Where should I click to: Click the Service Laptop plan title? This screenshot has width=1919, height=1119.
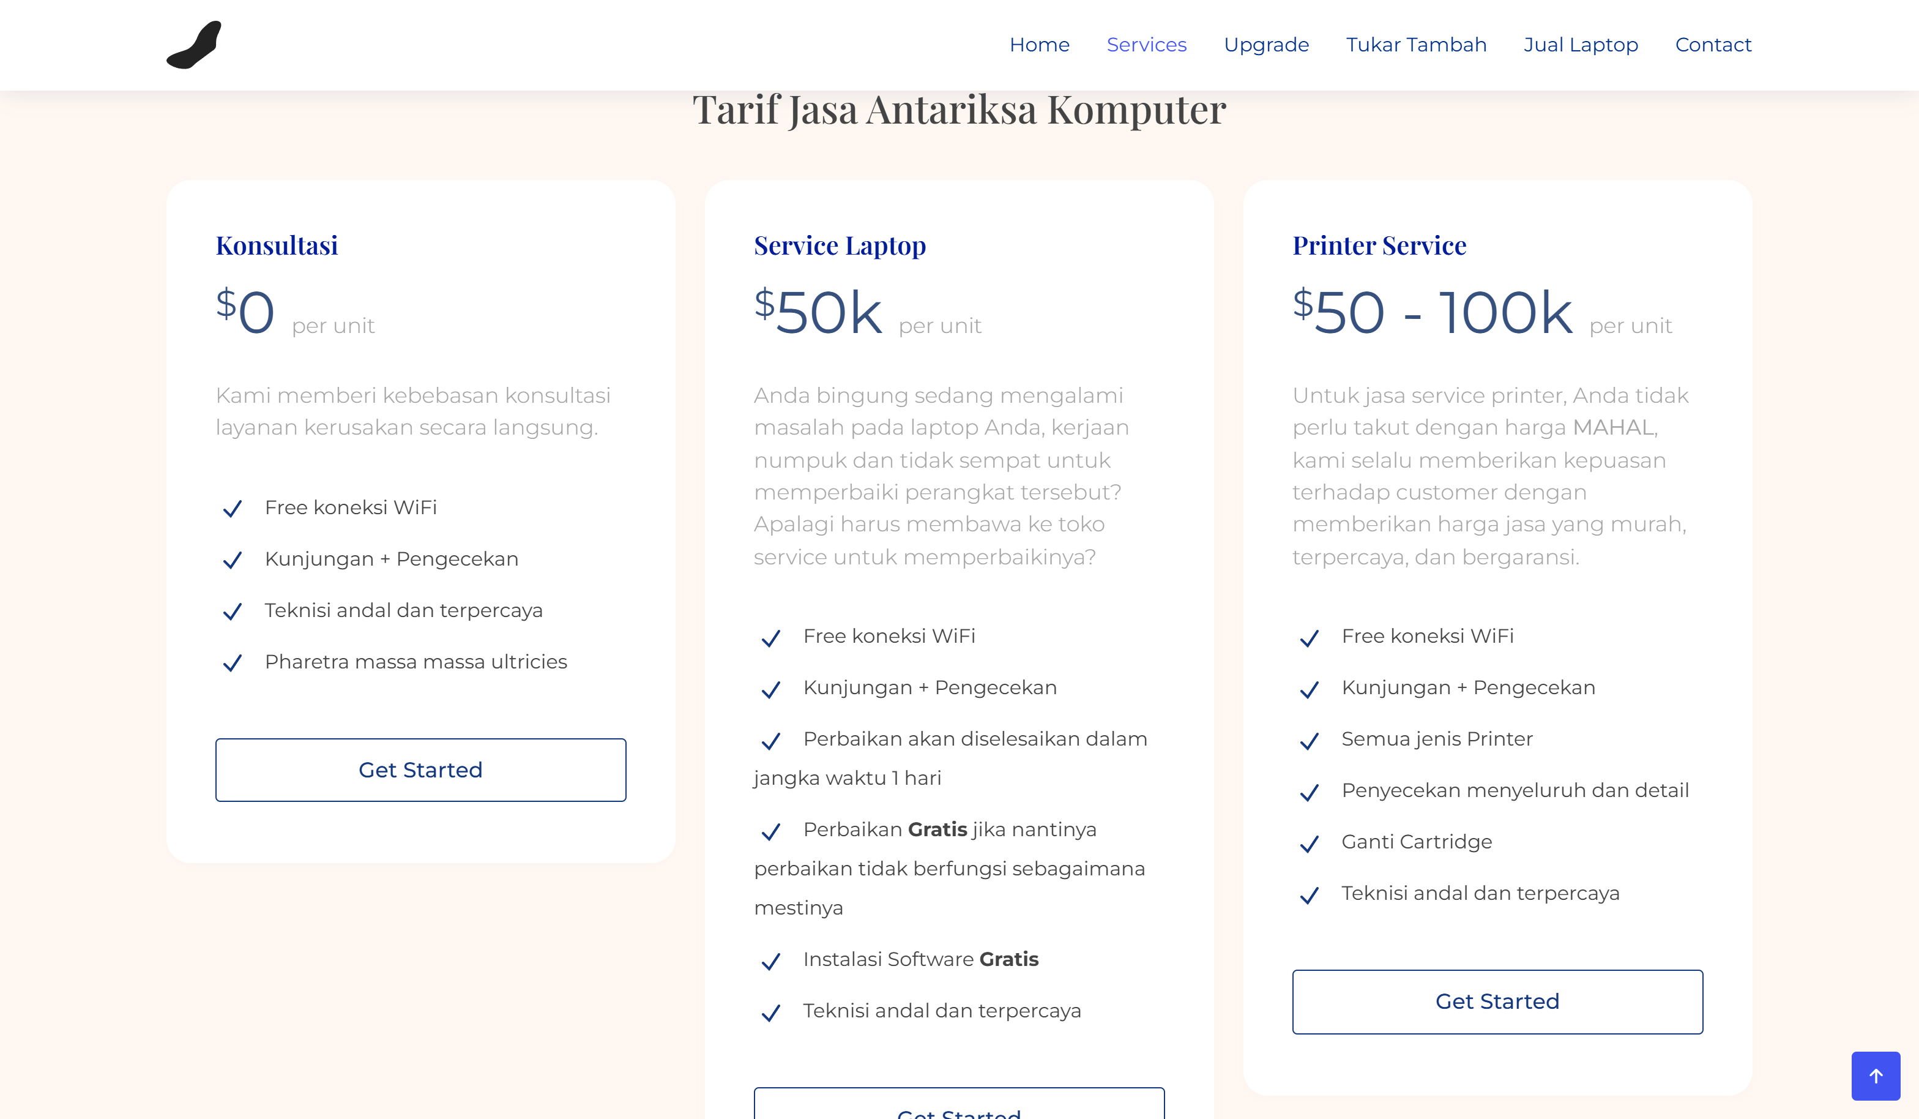point(839,245)
